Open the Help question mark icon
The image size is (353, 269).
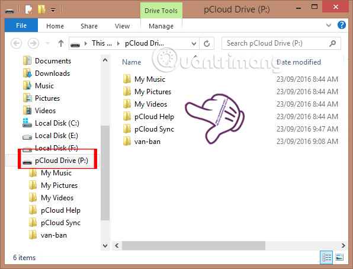tap(342, 25)
